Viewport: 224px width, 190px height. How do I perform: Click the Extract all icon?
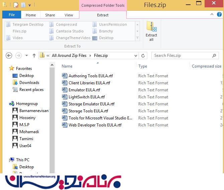point(151,27)
